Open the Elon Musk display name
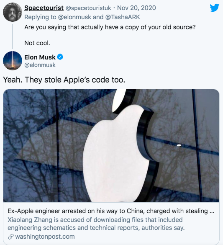Viewport: 223px width, 245px height. click(x=40, y=57)
